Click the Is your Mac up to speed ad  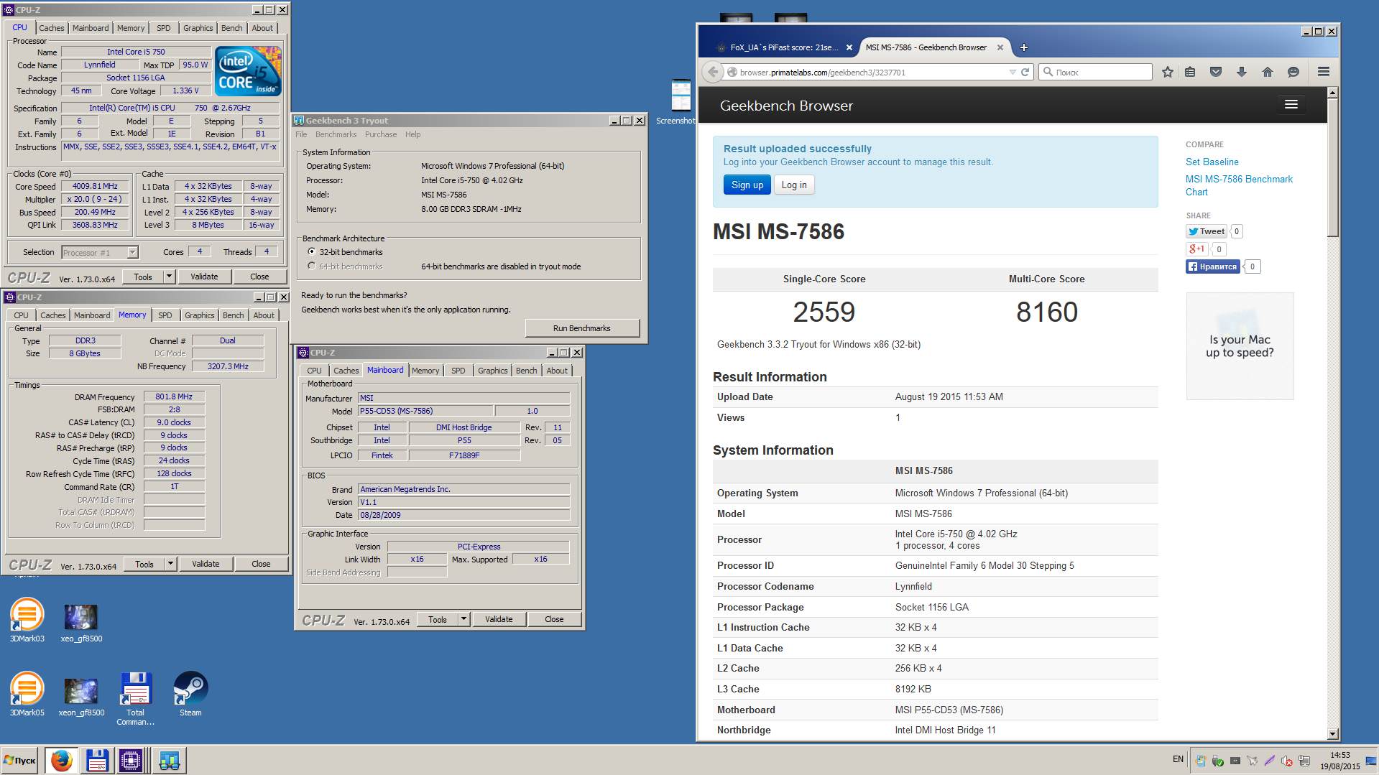tap(1240, 346)
